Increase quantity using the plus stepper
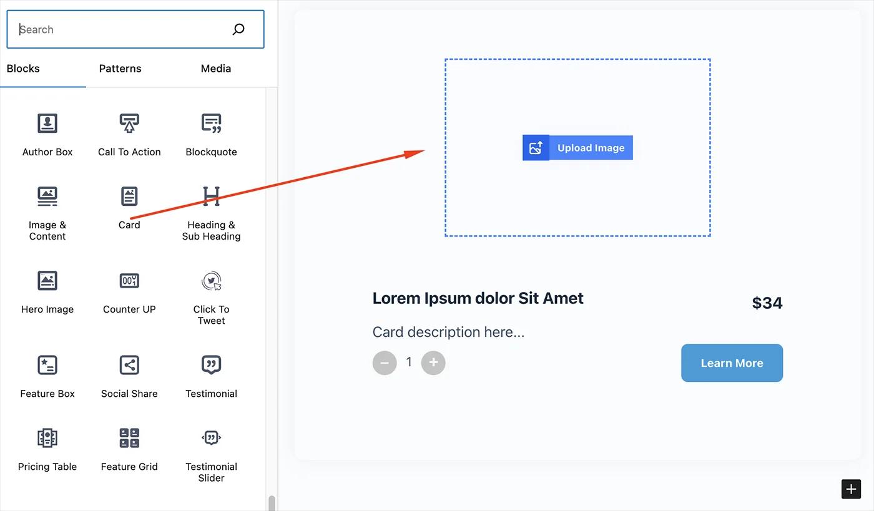Image resolution: width=874 pixels, height=511 pixels. (x=433, y=363)
